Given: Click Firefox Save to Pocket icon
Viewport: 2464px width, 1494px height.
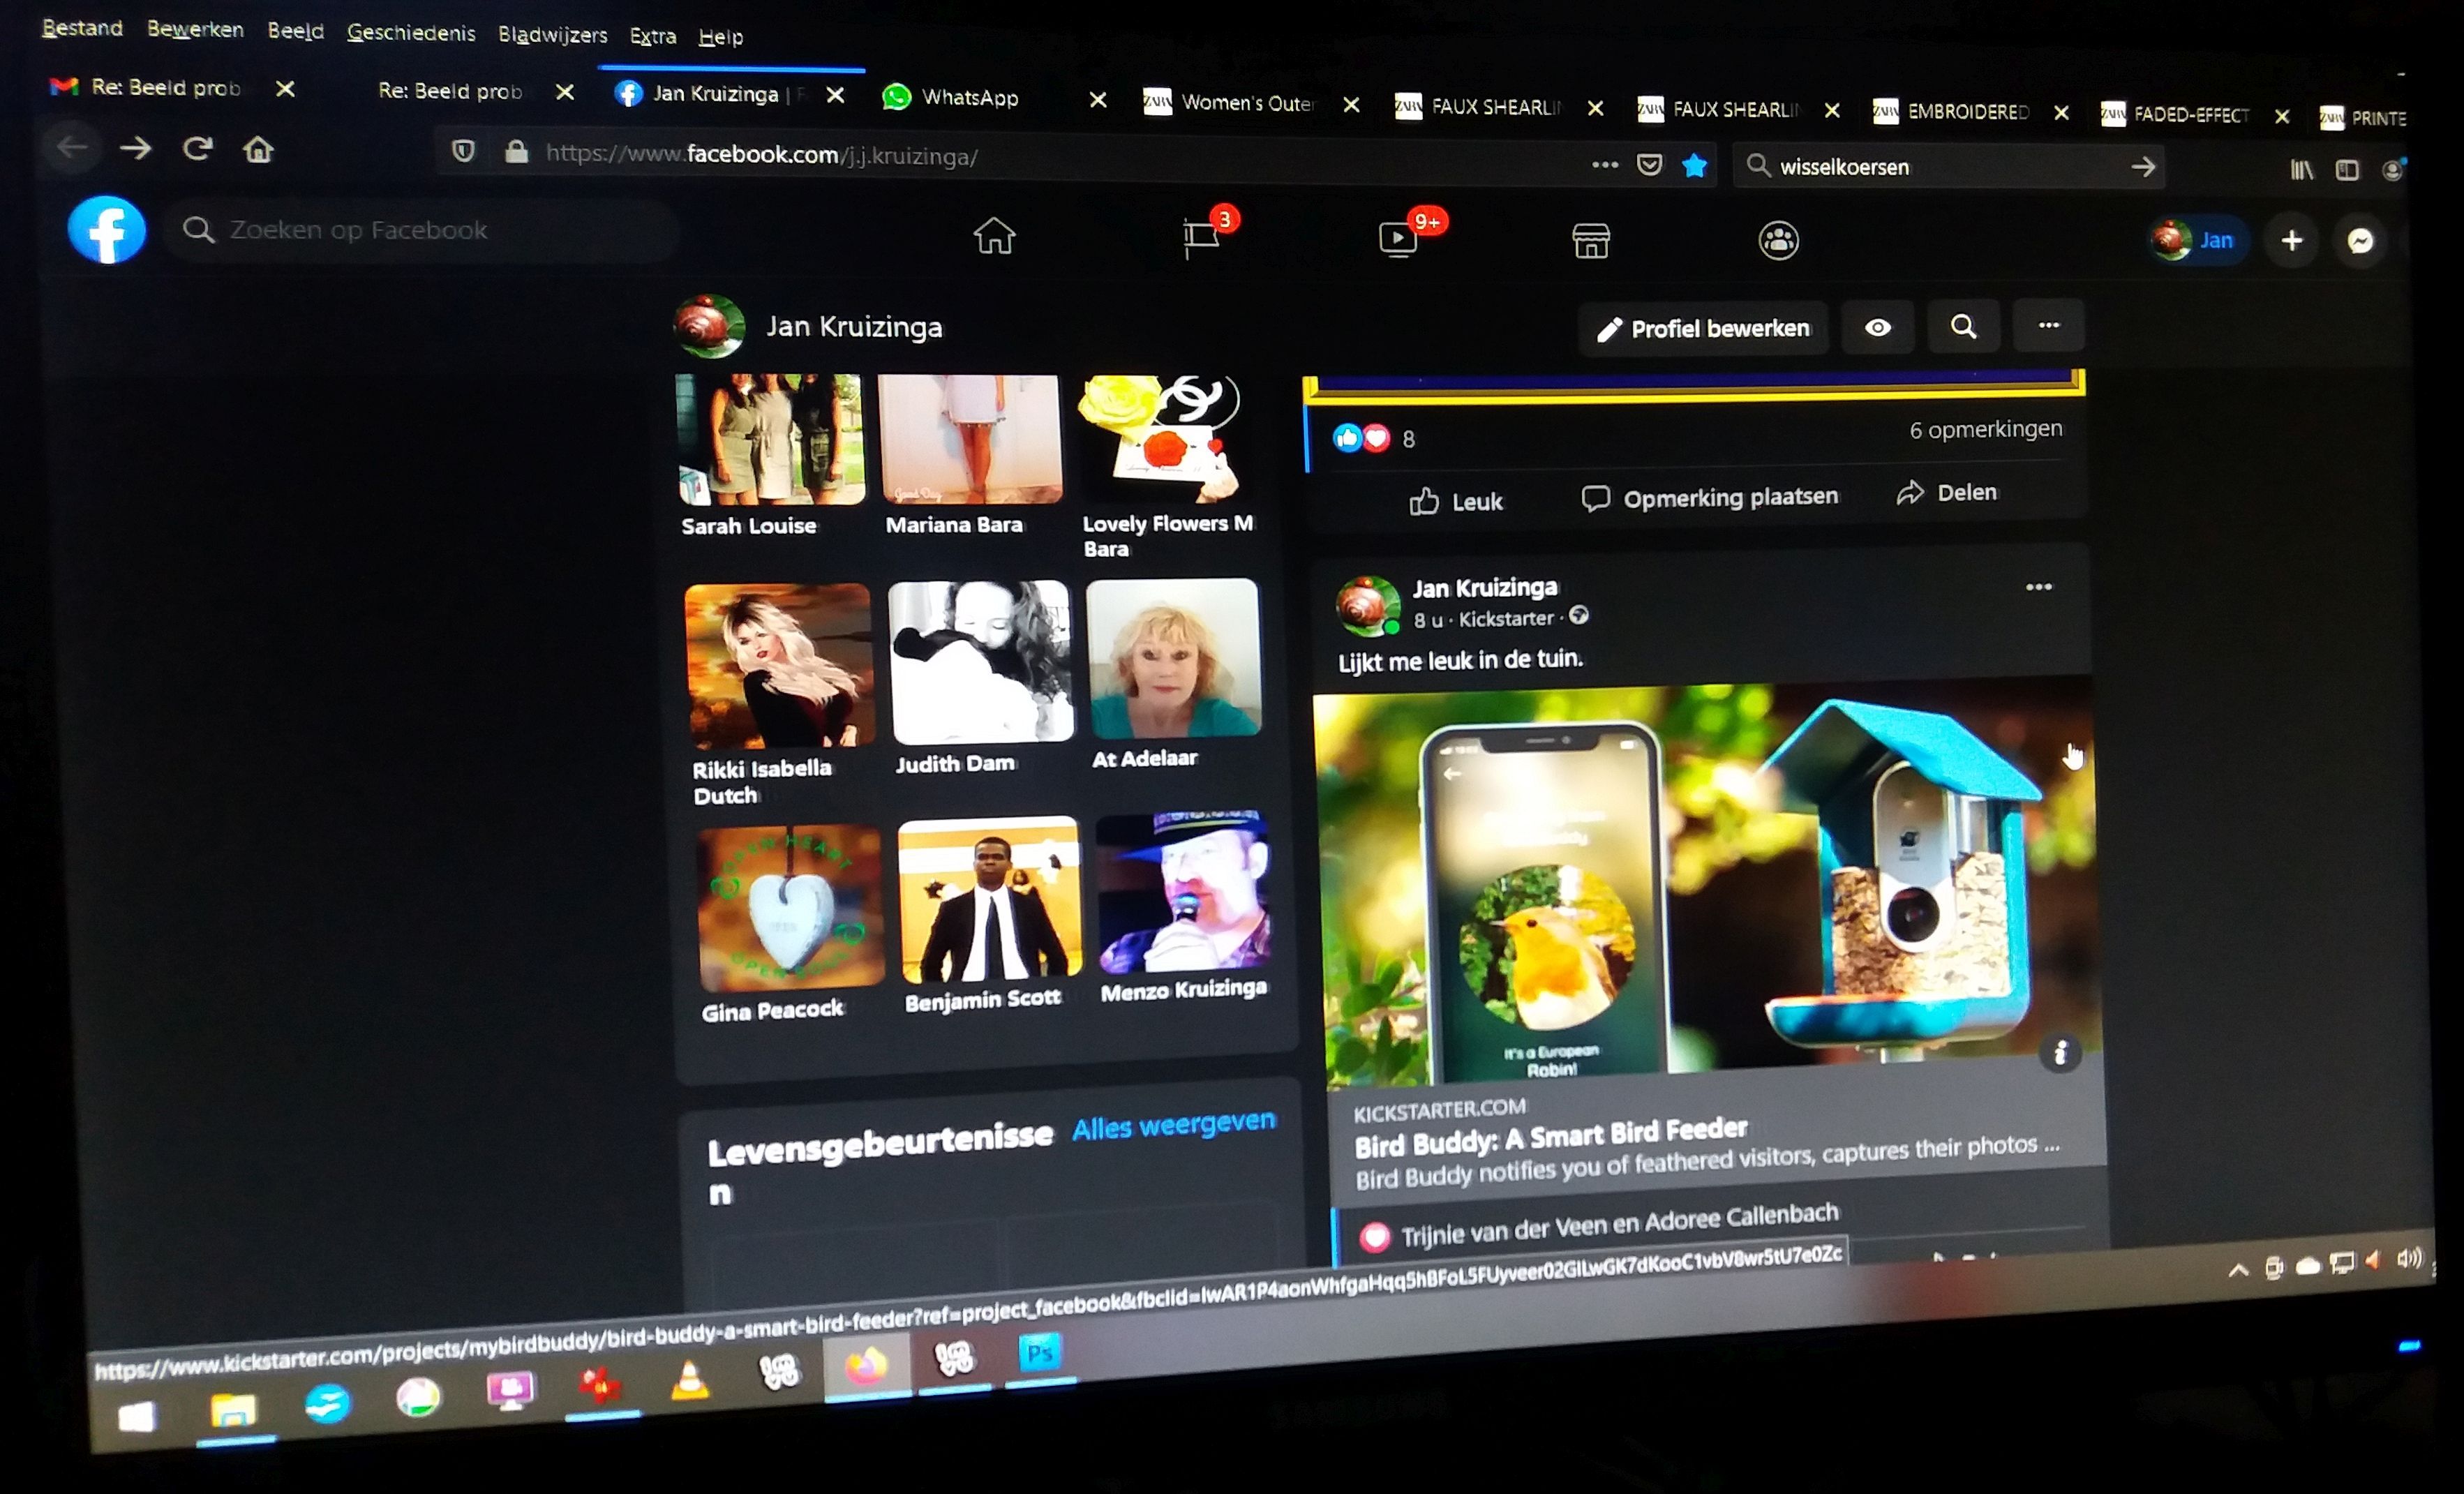Looking at the screenshot, I should pos(1650,165).
